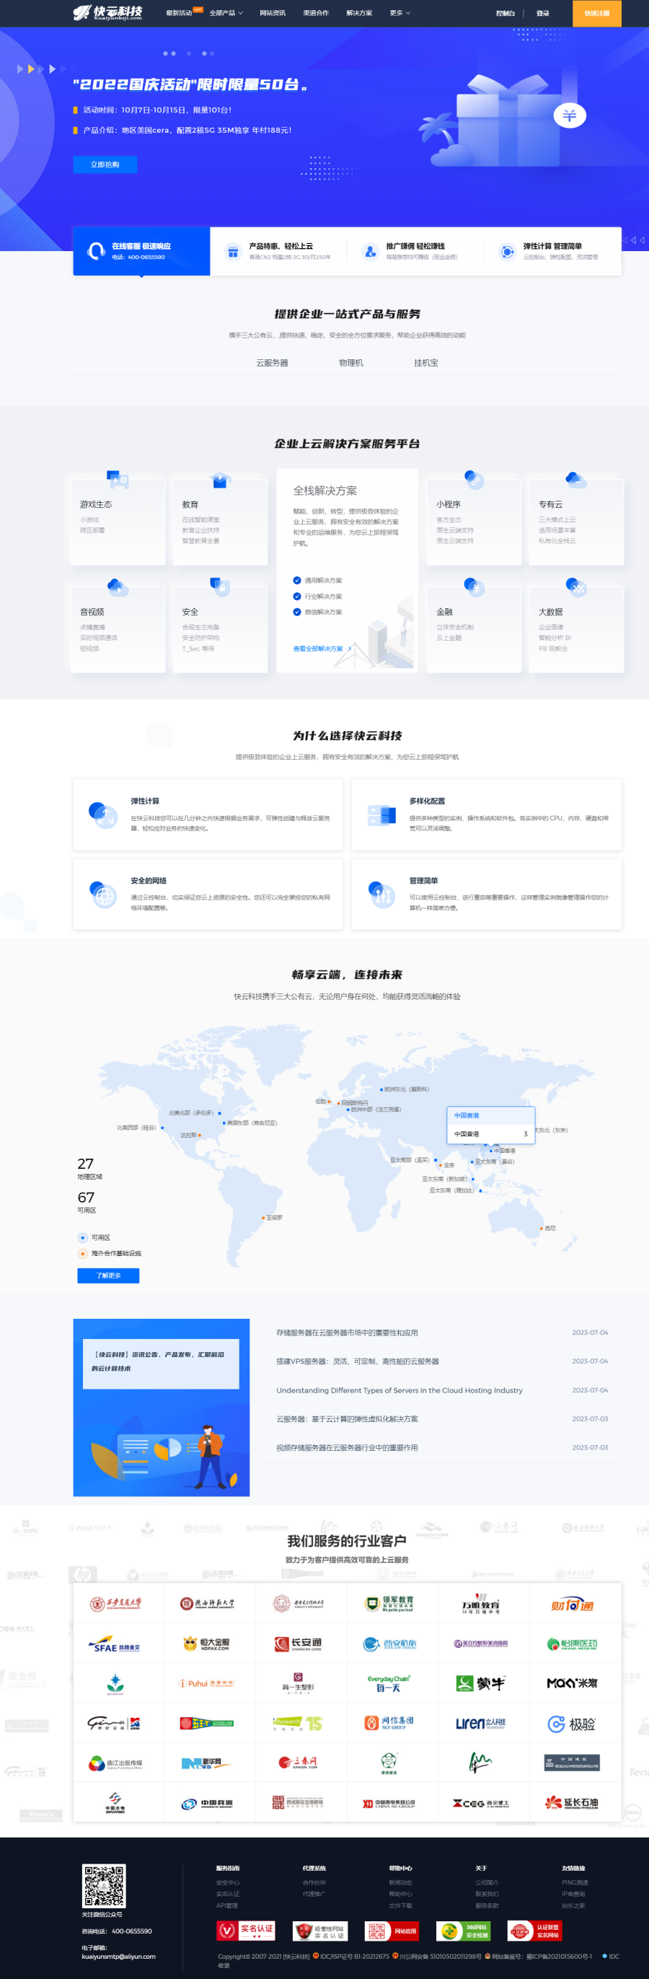The image size is (649, 1979).
Task: Click the 教育 graduation cap icon
Action: pos(220,481)
